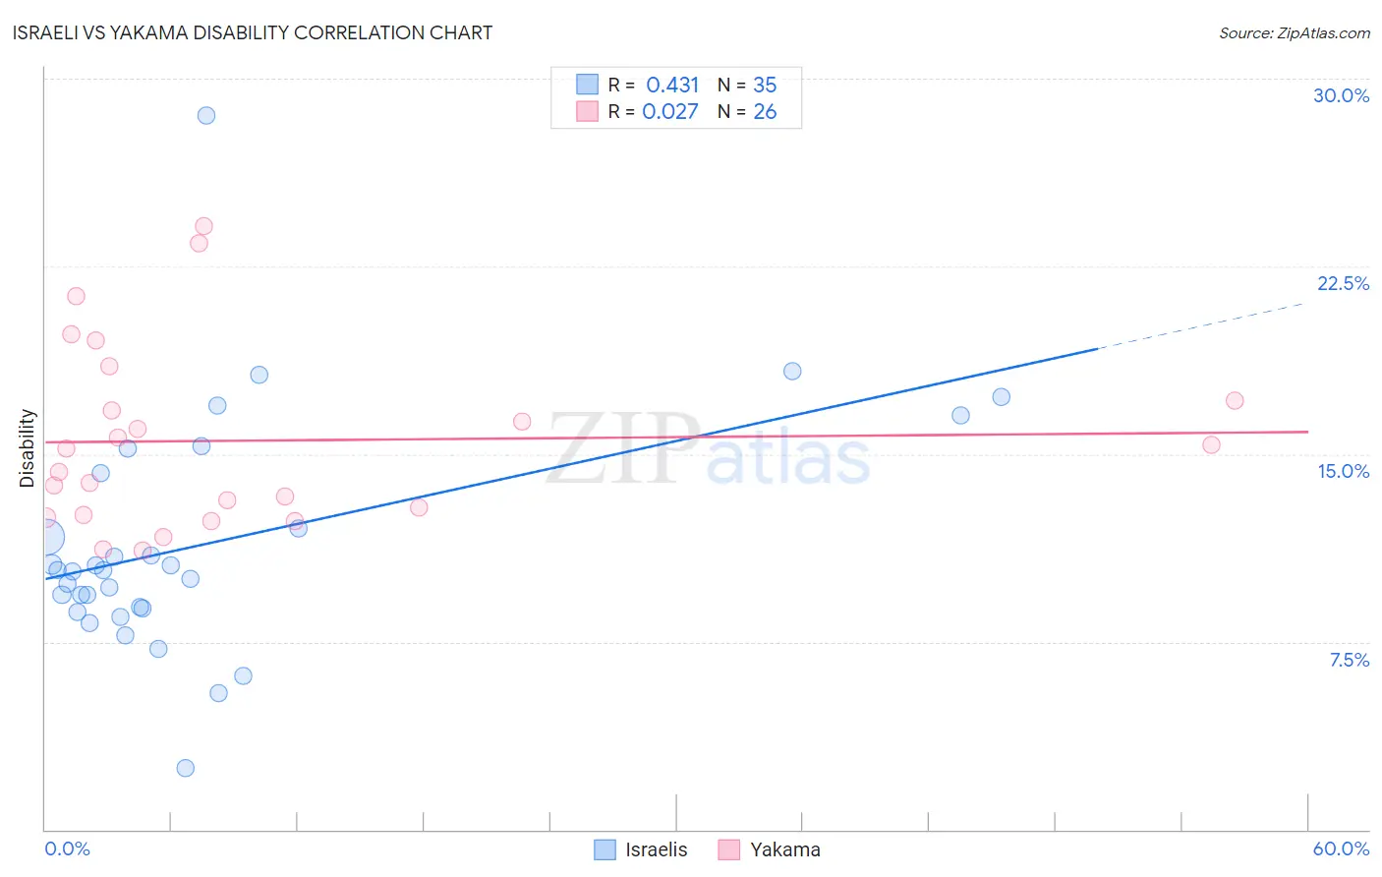Select the Yakama legend label
This screenshot has height=877, width=1382.
coord(785,849)
